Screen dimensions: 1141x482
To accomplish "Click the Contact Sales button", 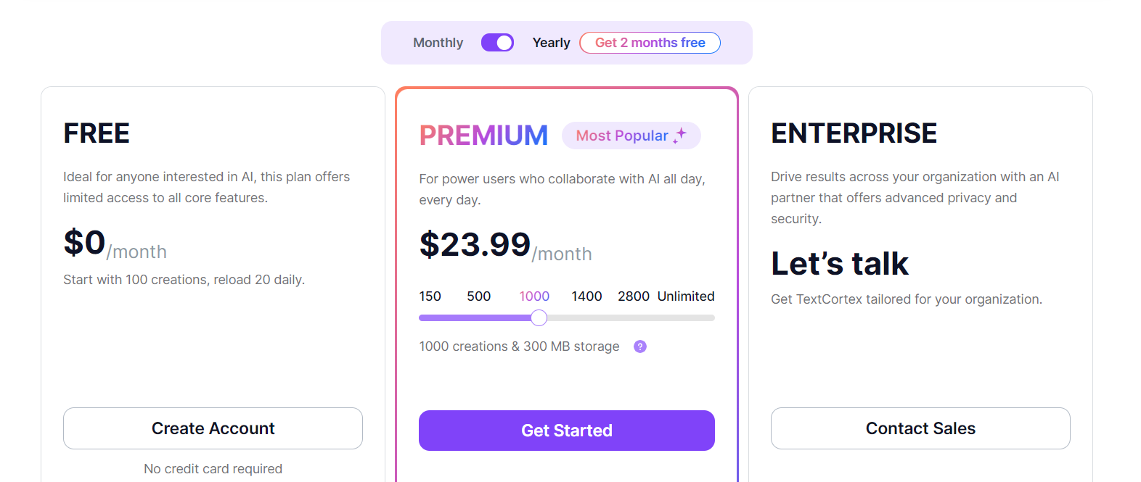I will point(920,428).
